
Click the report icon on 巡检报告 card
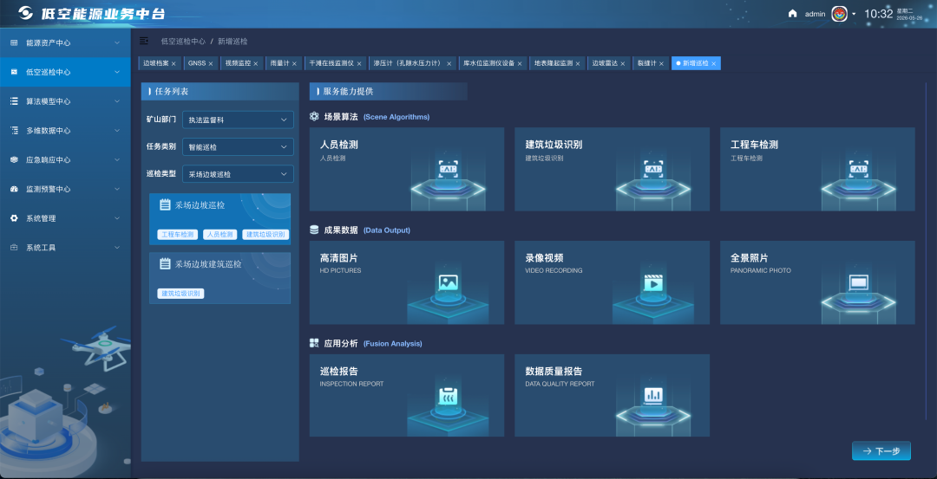pos(449,396)
